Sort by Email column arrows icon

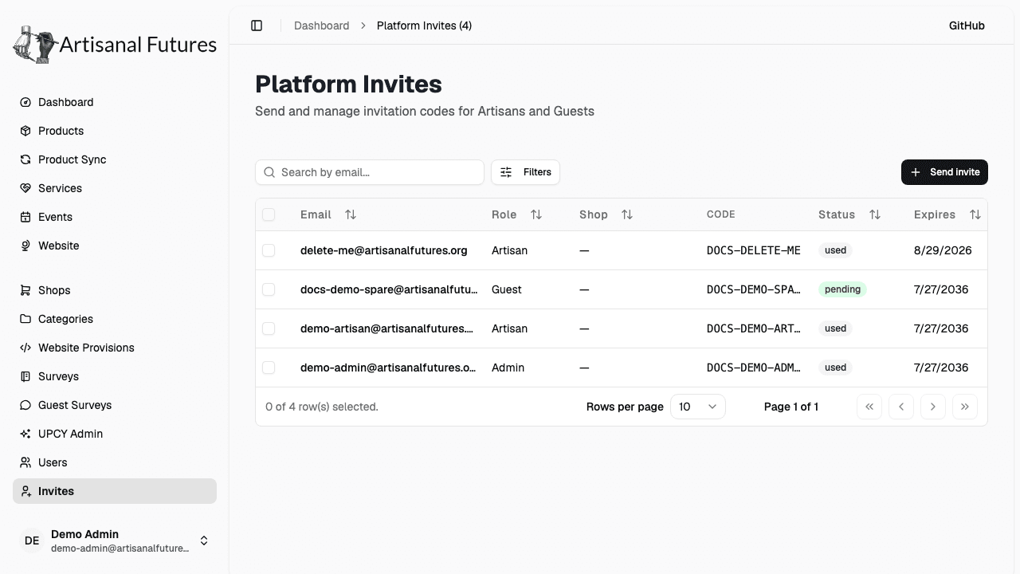pos(351,214)
